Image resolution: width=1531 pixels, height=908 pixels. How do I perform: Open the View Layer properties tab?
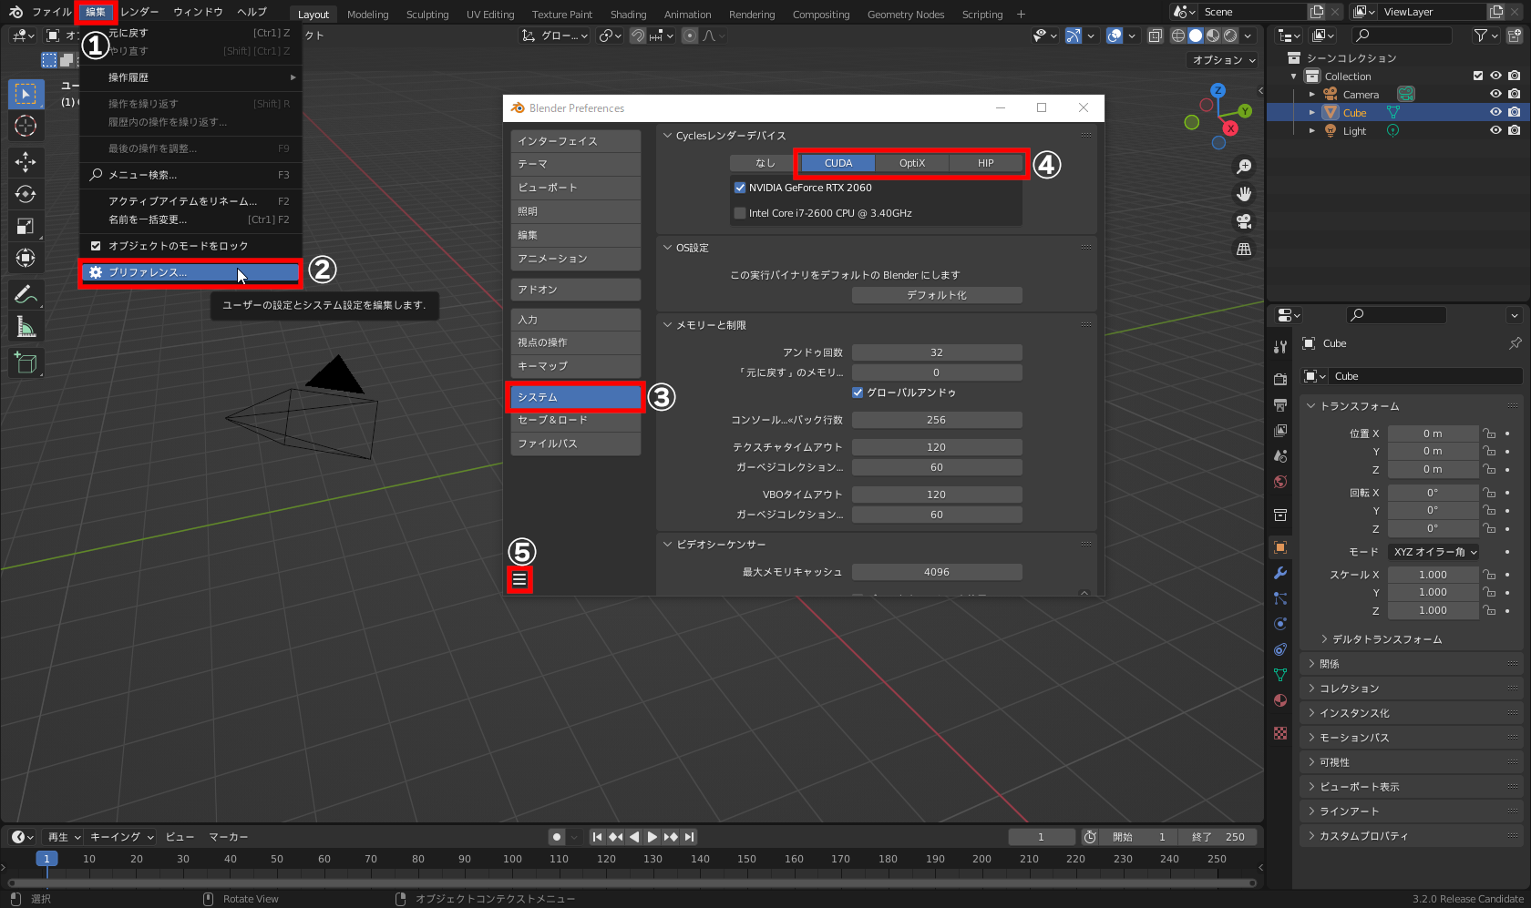coord(1280,430)
